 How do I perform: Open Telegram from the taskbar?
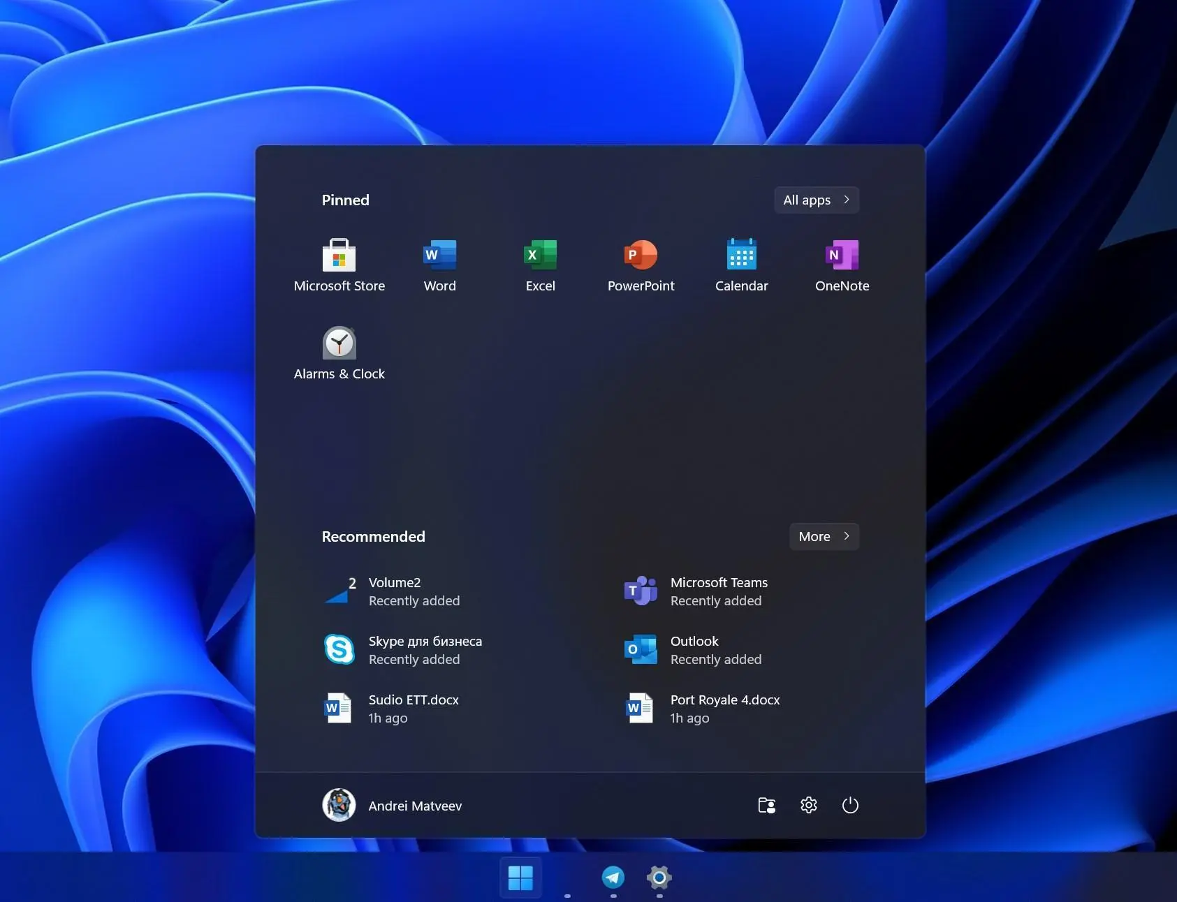[613, 878]
